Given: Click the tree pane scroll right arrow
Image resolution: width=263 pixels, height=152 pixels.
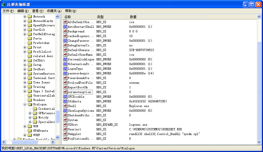Looking at the screenshot, I should point(53,142).
